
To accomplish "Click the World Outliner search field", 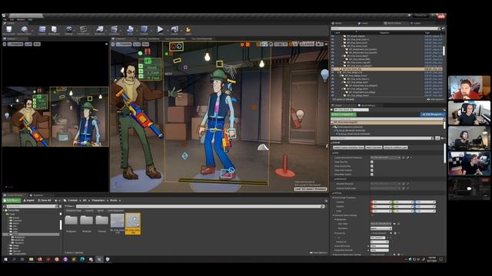I will tap(385, 28).
